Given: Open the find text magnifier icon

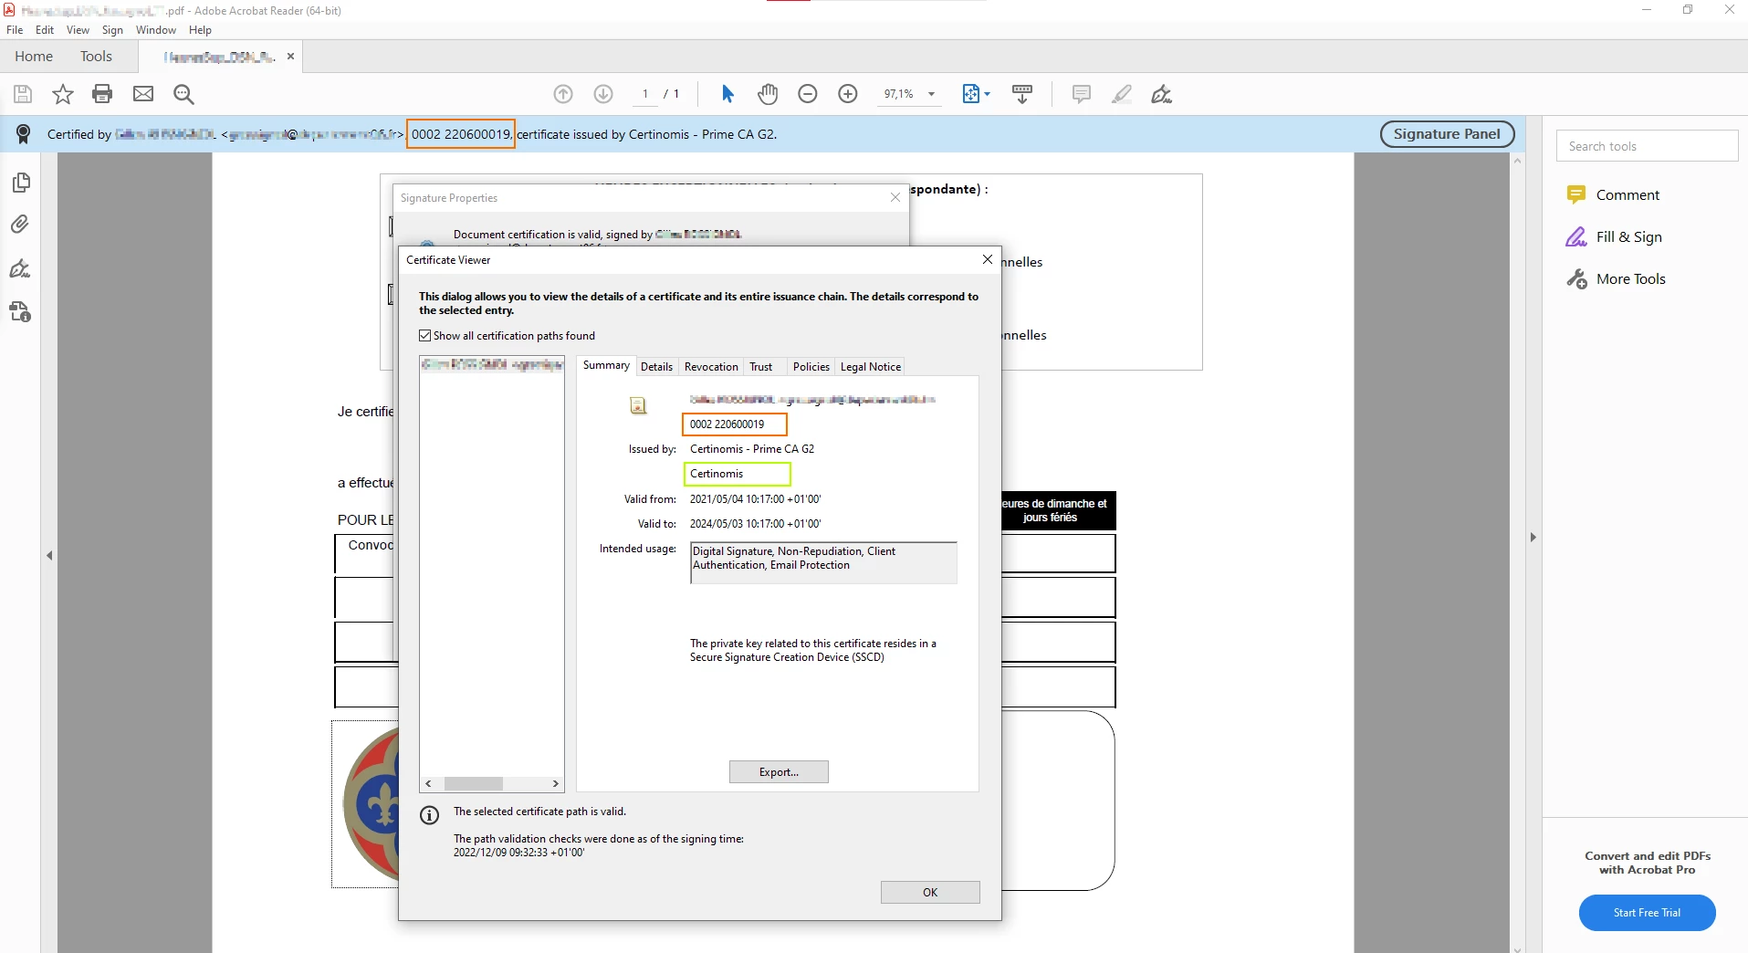Looking at the screenshot, I should point(183,94).
